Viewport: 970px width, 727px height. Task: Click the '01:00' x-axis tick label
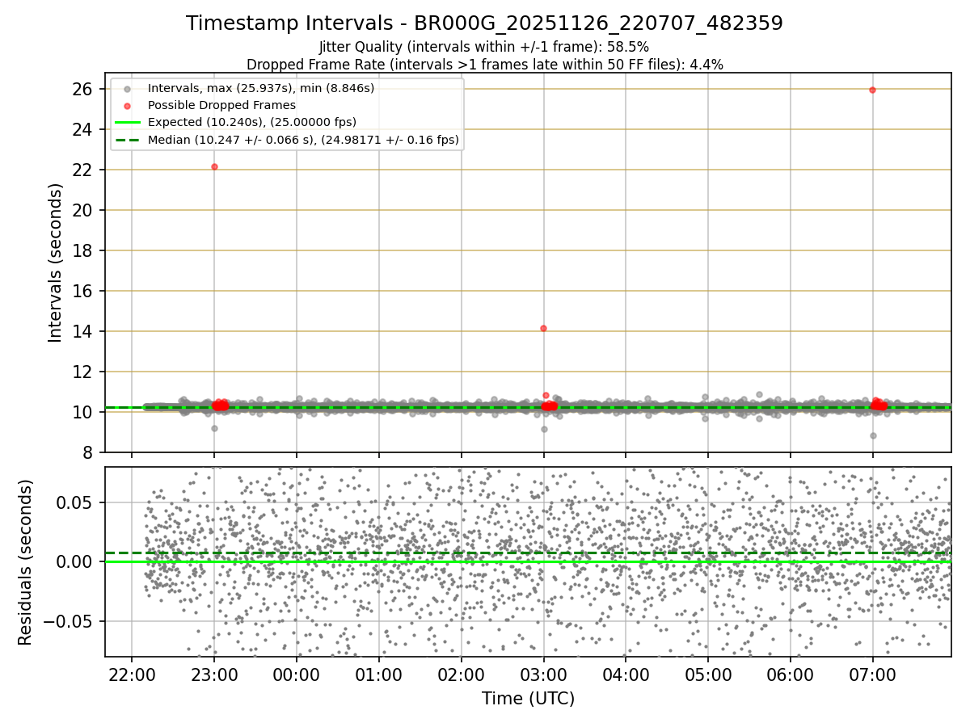[379, 674]
